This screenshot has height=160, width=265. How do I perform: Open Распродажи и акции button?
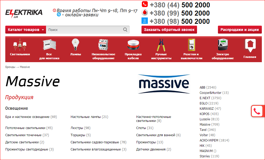point(240,30)
